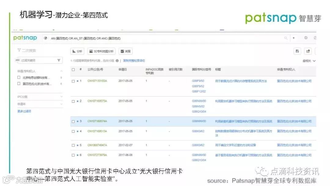Click the funnel icon in the keyword filter box
The height and width of the screenshot is (186, 330).
pyautogui.click(x=59, y=60)
